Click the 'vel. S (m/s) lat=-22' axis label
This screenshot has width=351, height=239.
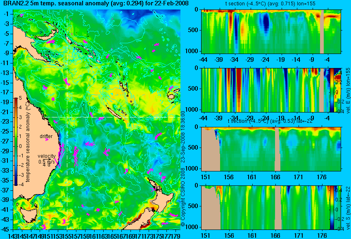[x=348, y=207]
